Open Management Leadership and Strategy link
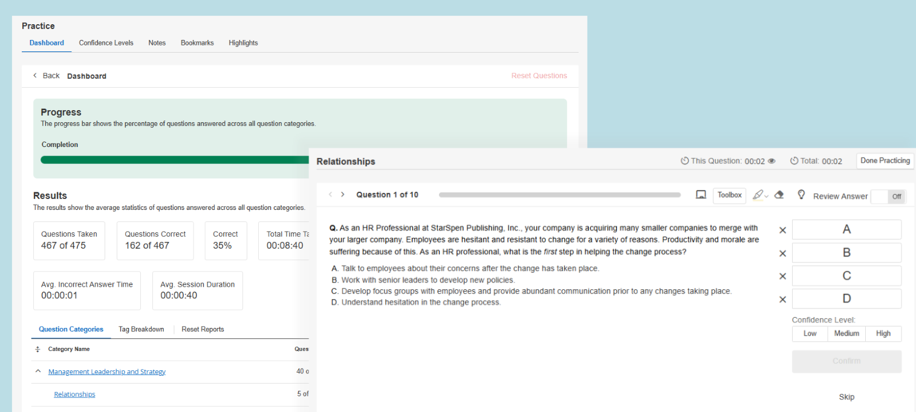Image resolution: width=916 pixels, height=412 pixels. pyautogui.click(x=107, y=371)
